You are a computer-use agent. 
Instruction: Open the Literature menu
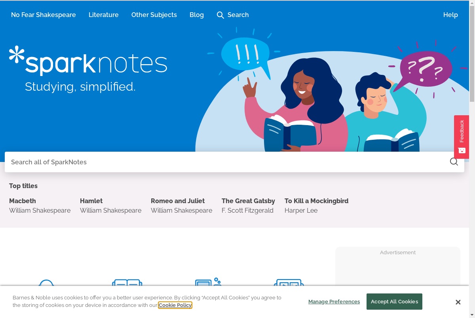tap(104, 15)
